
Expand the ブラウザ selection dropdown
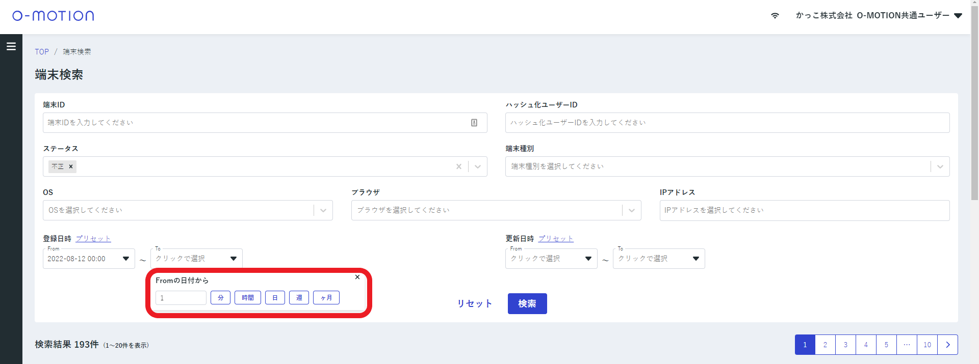[x=631, y=210]
